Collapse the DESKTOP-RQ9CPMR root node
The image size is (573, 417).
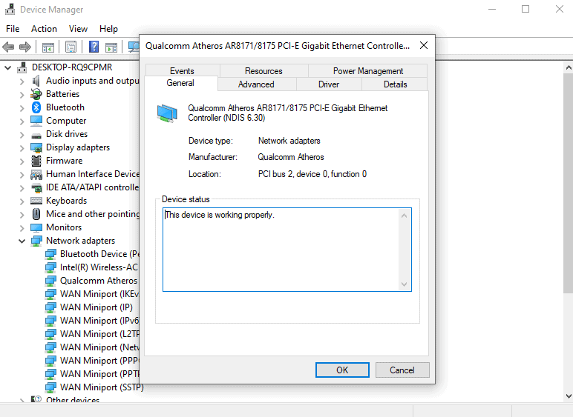(x=7, y=67)
